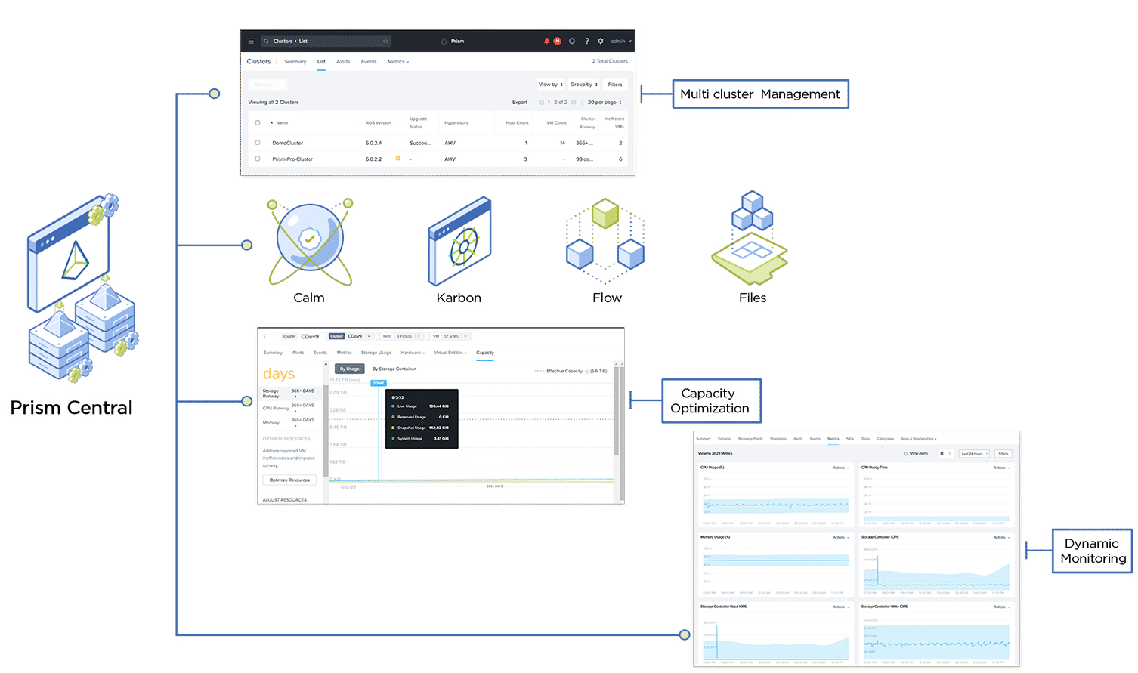Select the DemoCluster row checkbox
The width and height of the screenshot is (1138, 673).
click(258, 143)
